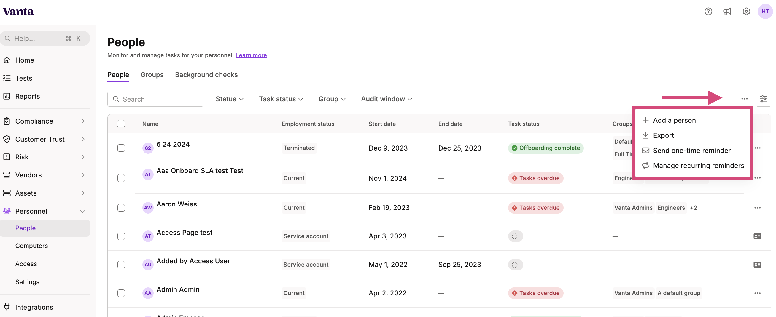
Task: Switch to the Background checks tab
Action: [x=206, y=75]
